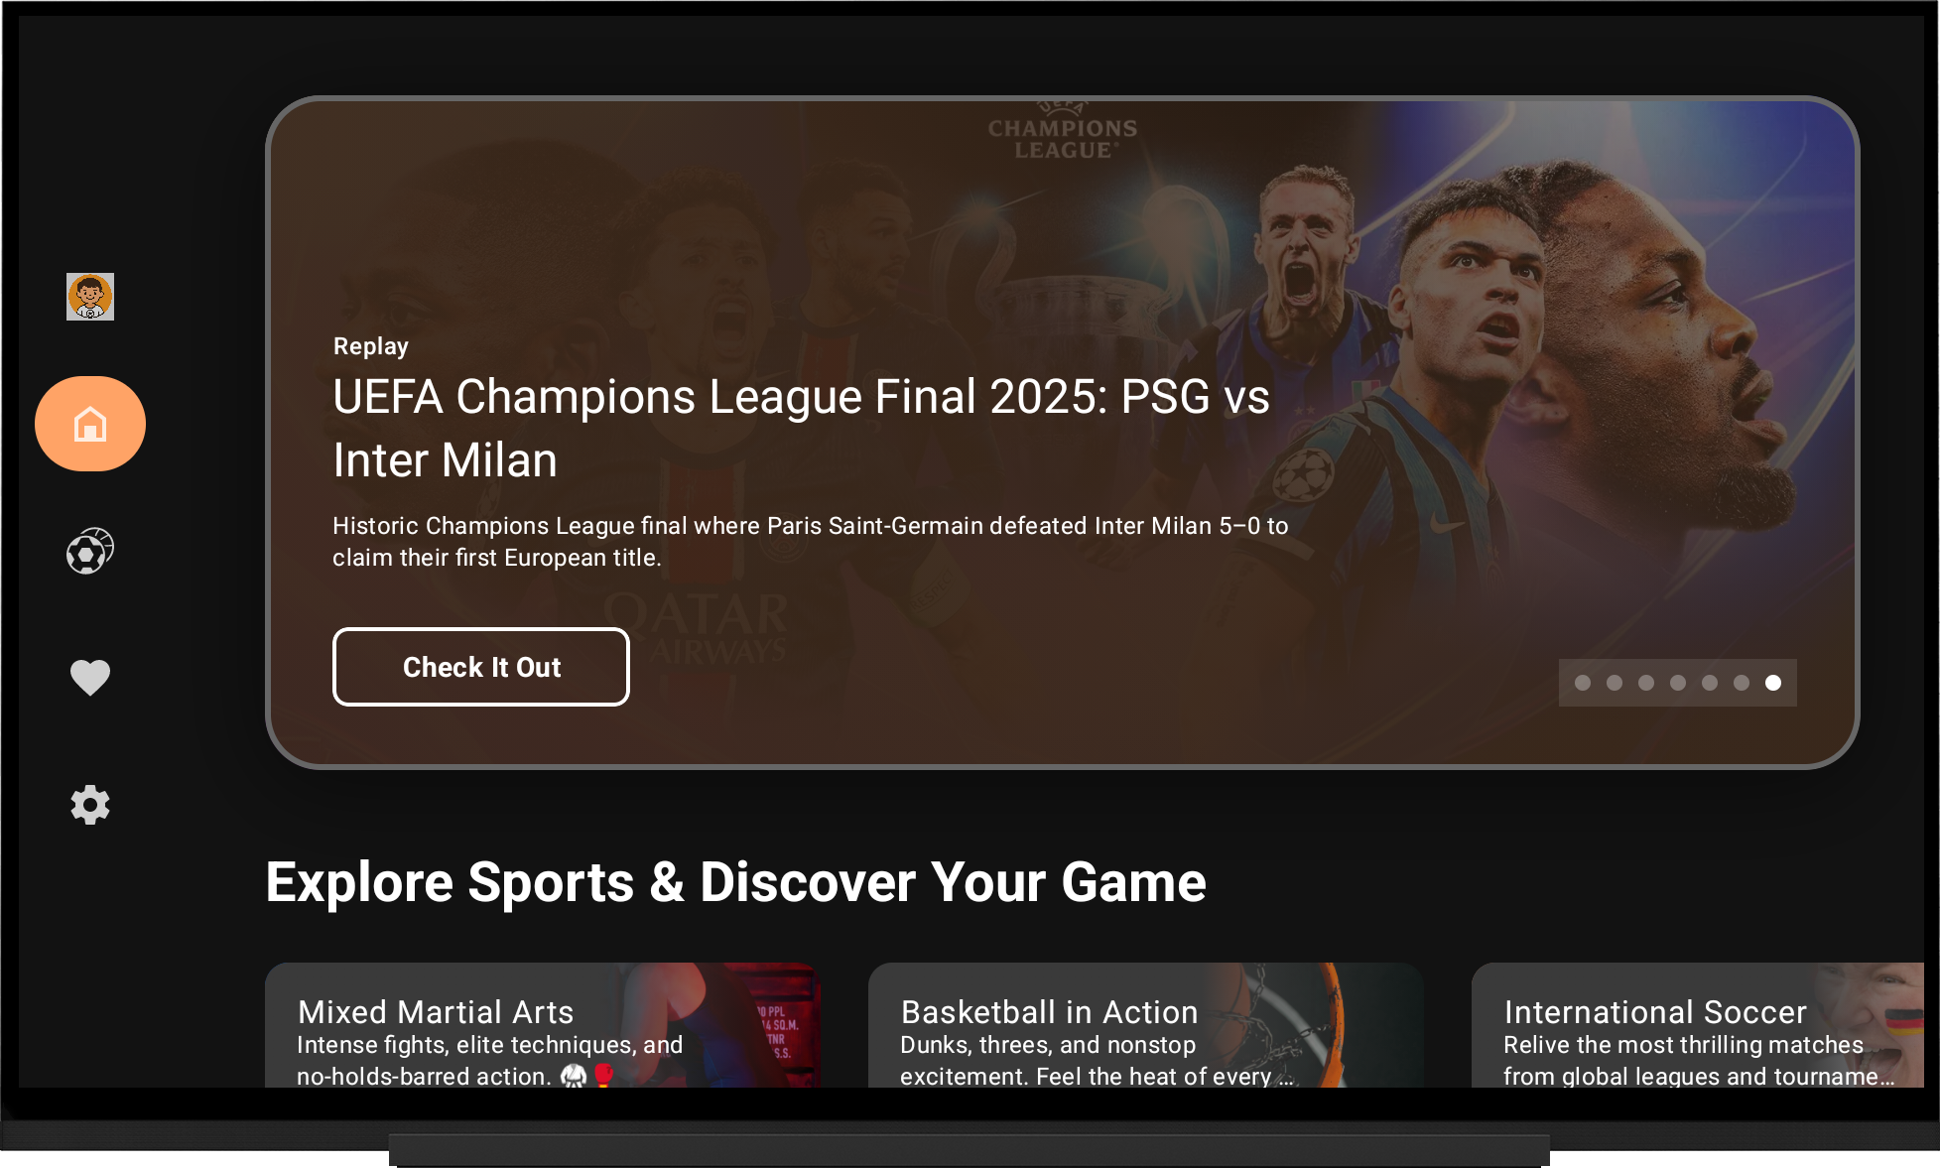Open settings with the gear icon

click(90, 805)
